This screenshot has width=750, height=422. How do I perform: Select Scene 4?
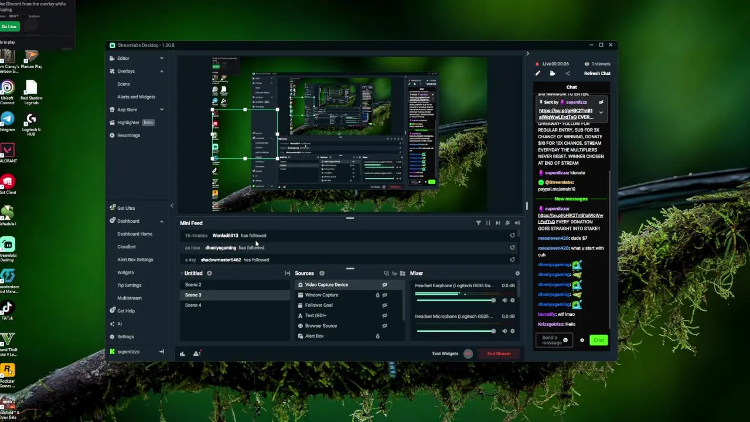pyautogui.click(x=235, y=305)
